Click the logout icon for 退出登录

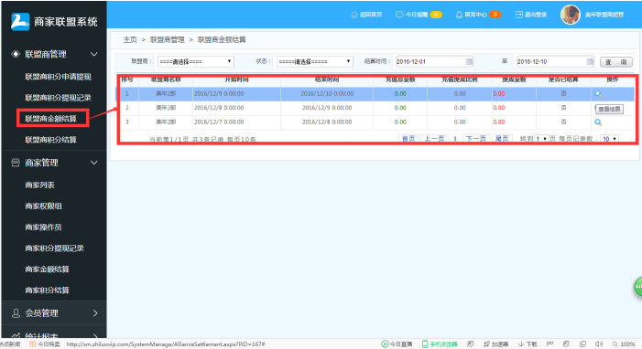click(x=518, y=15)
